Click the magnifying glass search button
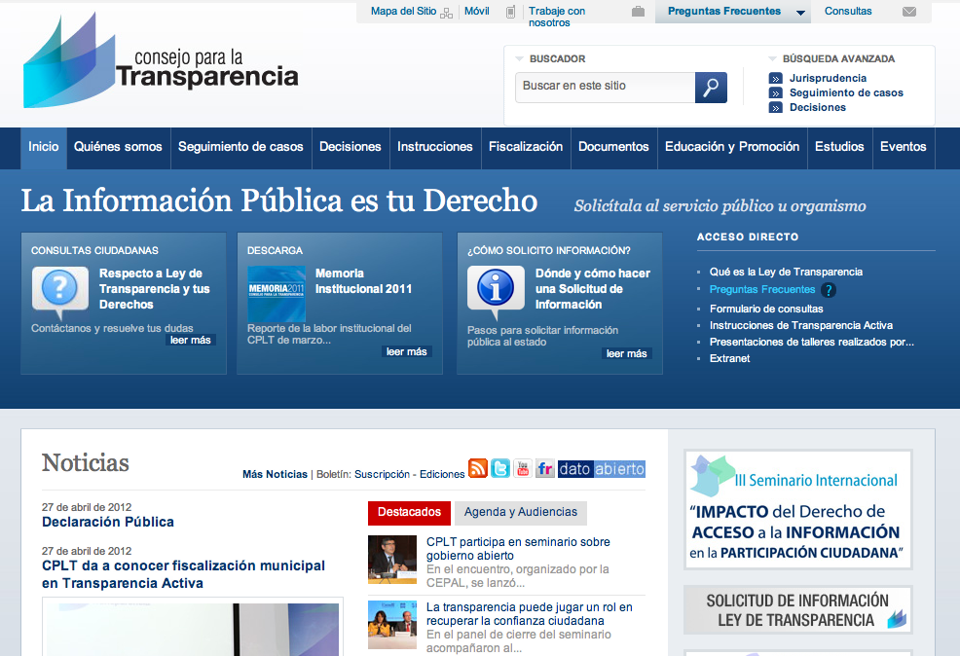Viewport: 960px width, 656px height. [x=711, y=88]
